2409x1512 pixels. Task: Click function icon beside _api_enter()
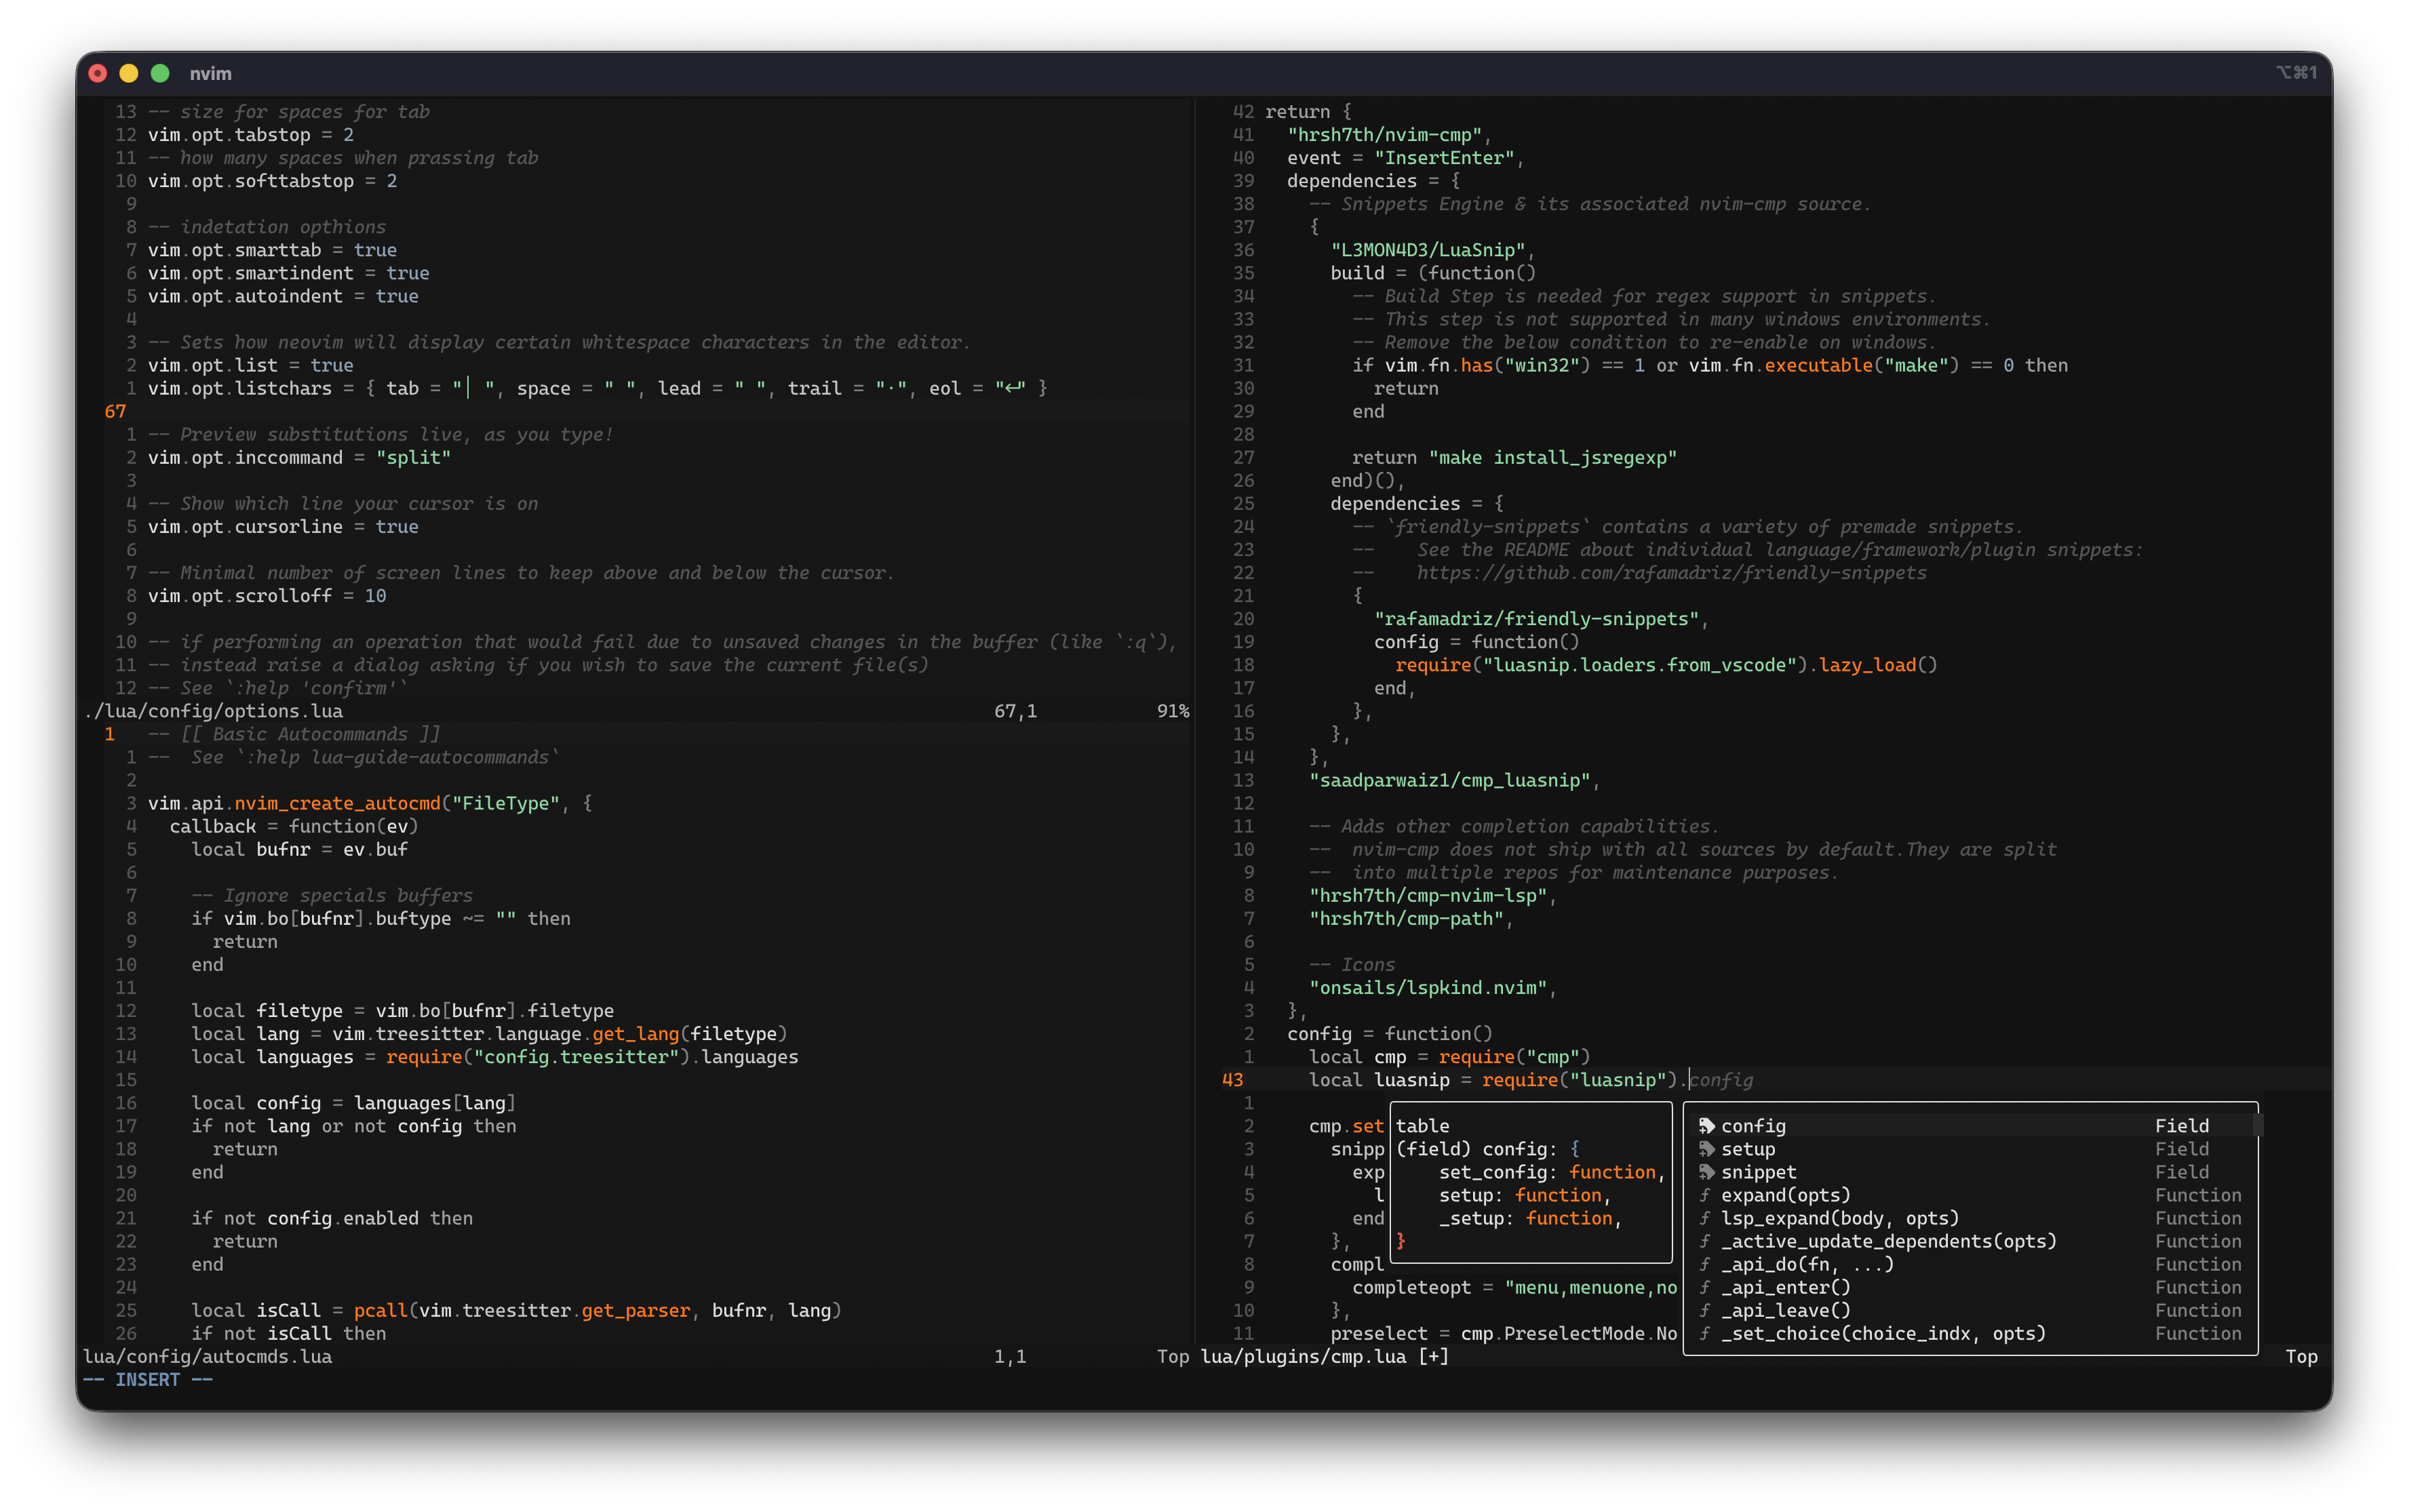(x=1705, y=1287)
